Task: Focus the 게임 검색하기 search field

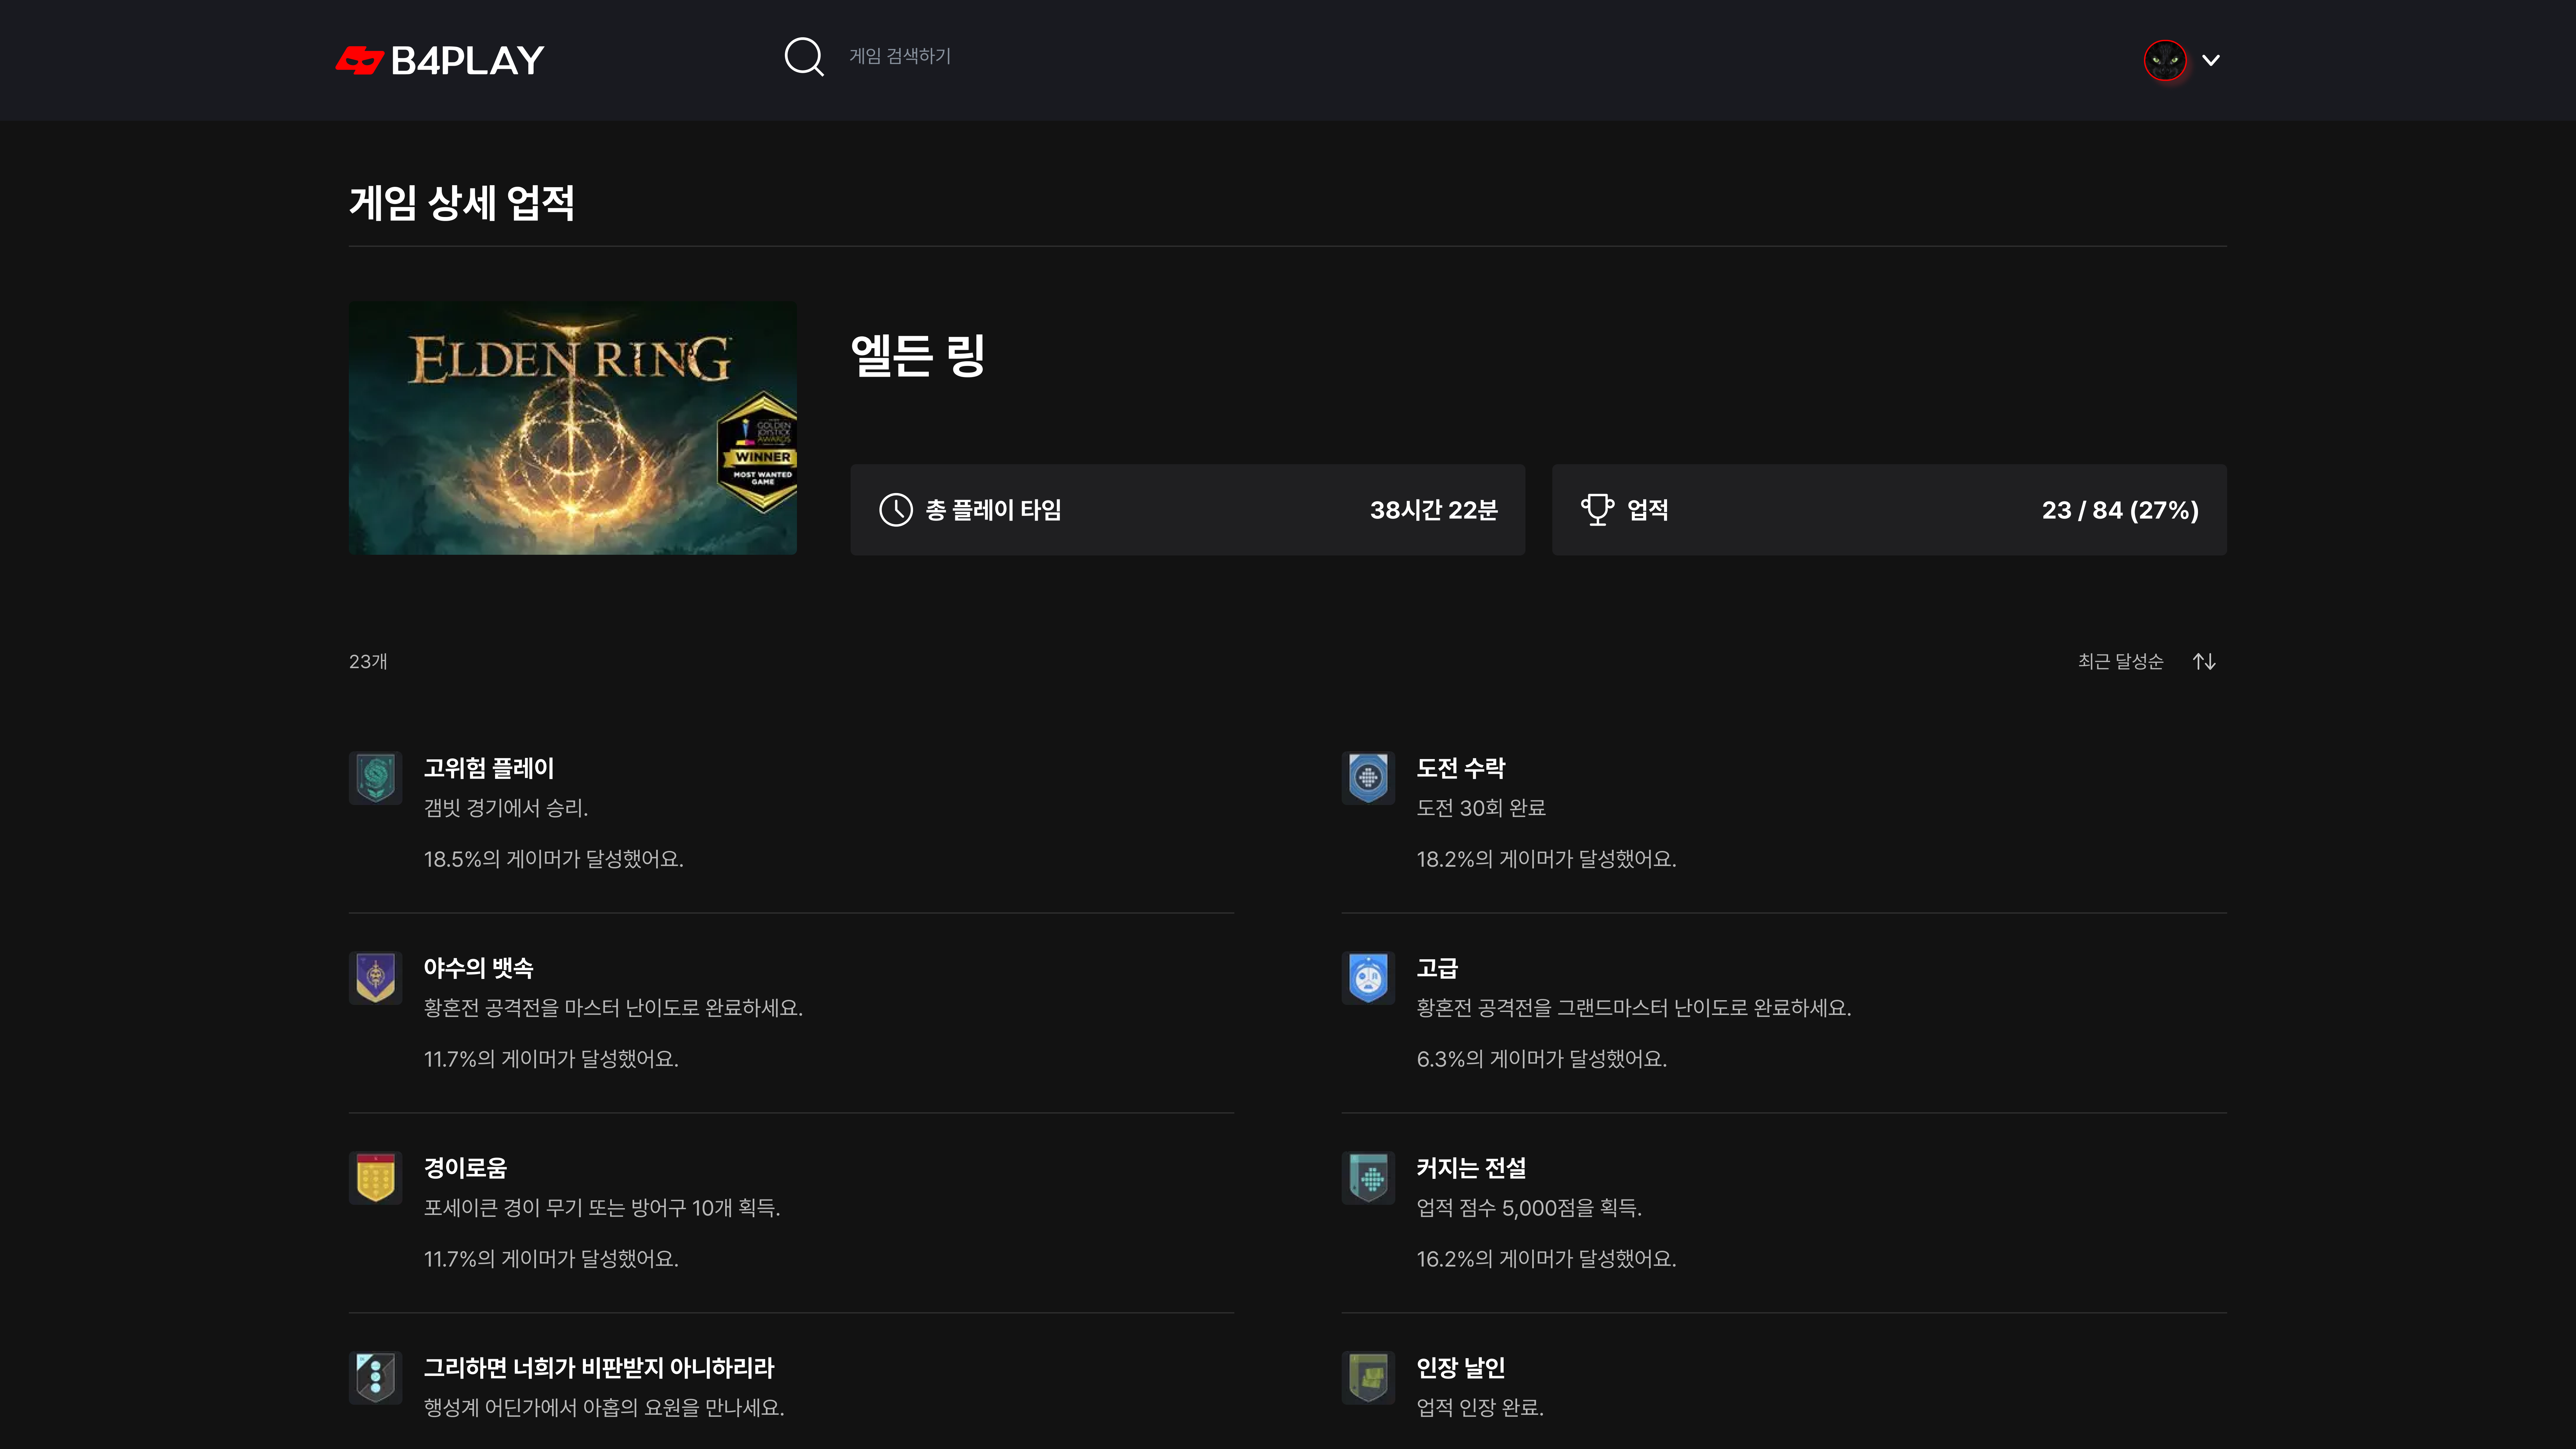Action: (900, 57)
